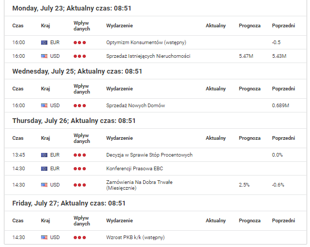Click the impact dots for Wzrost PKB k/k
The width and height of the screenshot is (310, 247).
pos(79,238)
